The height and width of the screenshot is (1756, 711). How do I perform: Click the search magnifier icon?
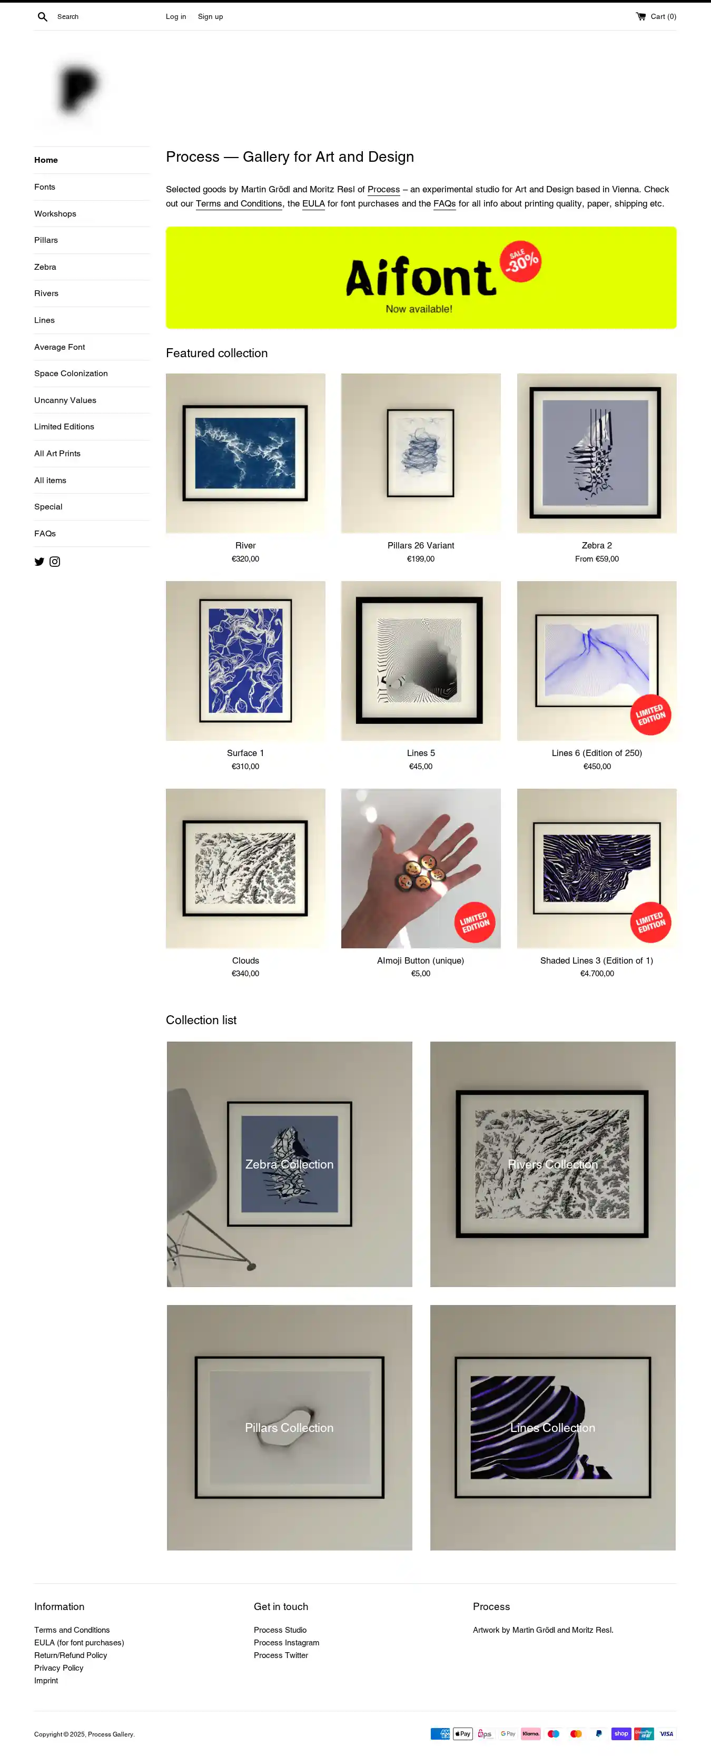tap(42, 16)
